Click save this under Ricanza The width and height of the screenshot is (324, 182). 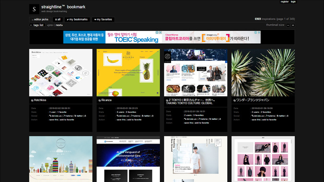click(x=121, y=120)
